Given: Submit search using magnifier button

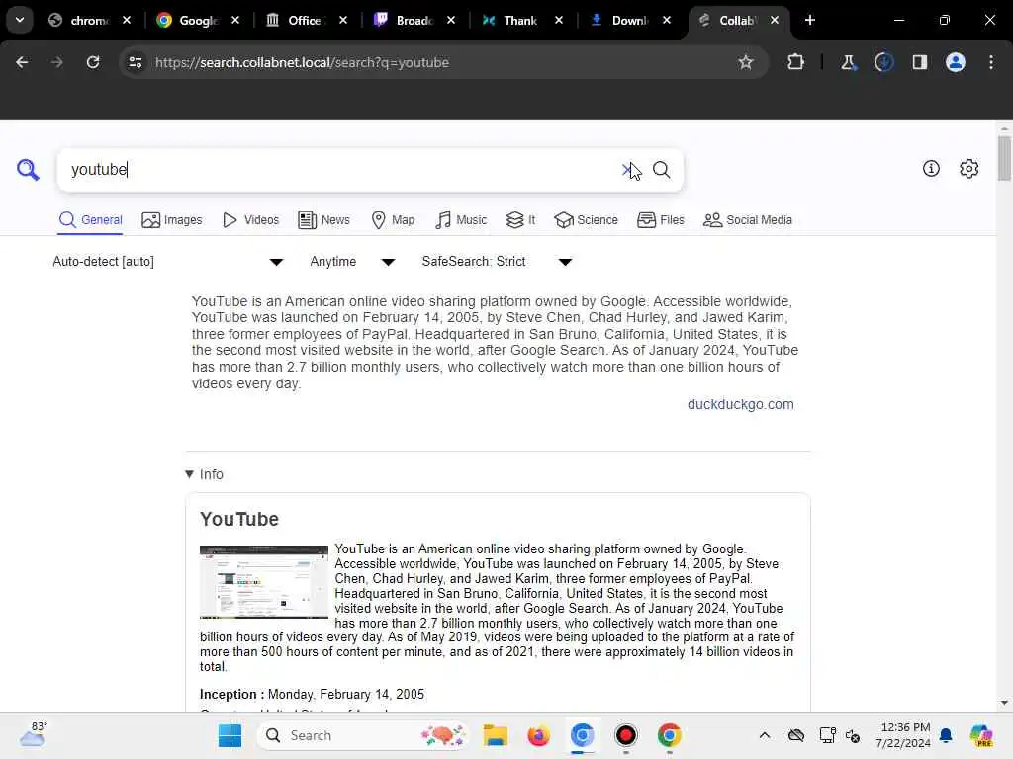Looking at the screenshot, I should tap(661, 170).
